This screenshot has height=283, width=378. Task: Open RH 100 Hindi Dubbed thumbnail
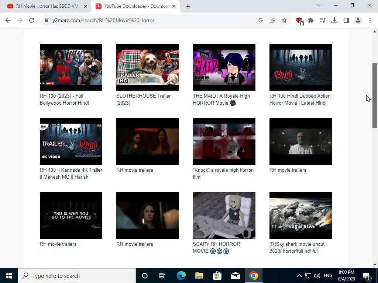tap(300, 67)
